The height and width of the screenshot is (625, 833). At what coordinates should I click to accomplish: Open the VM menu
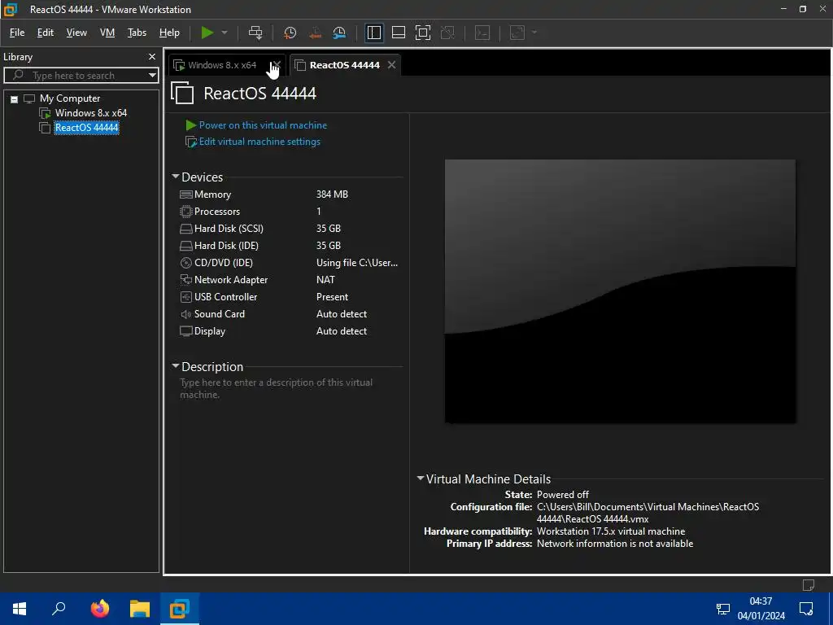click(107, 33)
